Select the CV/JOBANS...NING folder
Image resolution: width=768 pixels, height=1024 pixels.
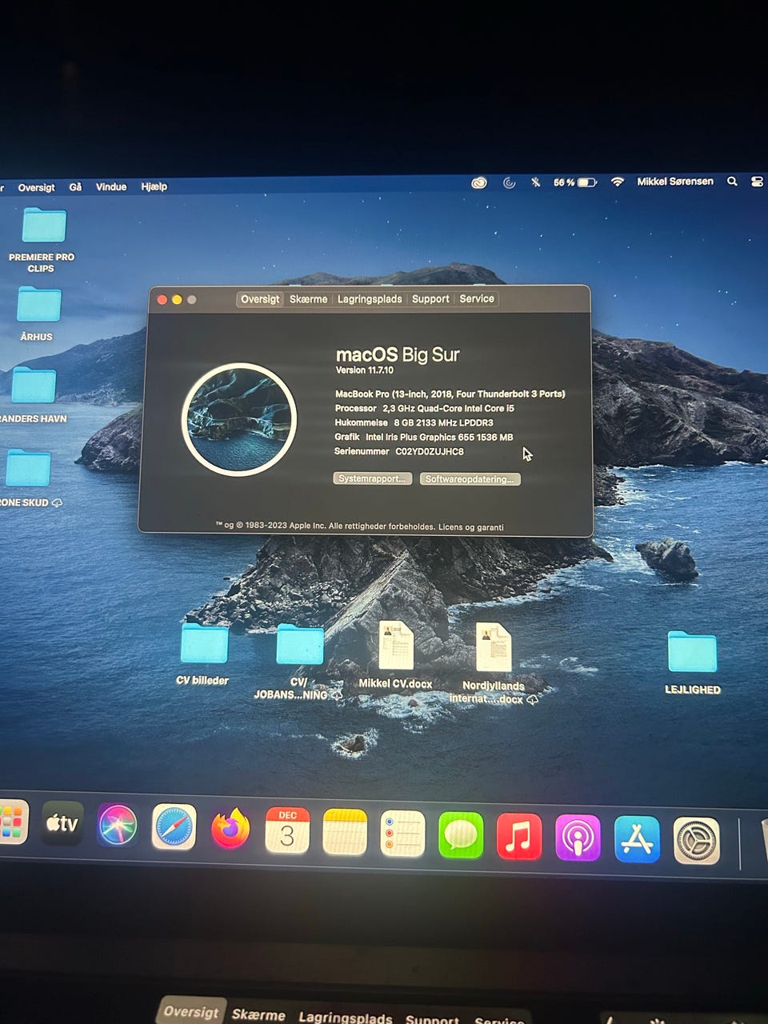tap(300, 646)
